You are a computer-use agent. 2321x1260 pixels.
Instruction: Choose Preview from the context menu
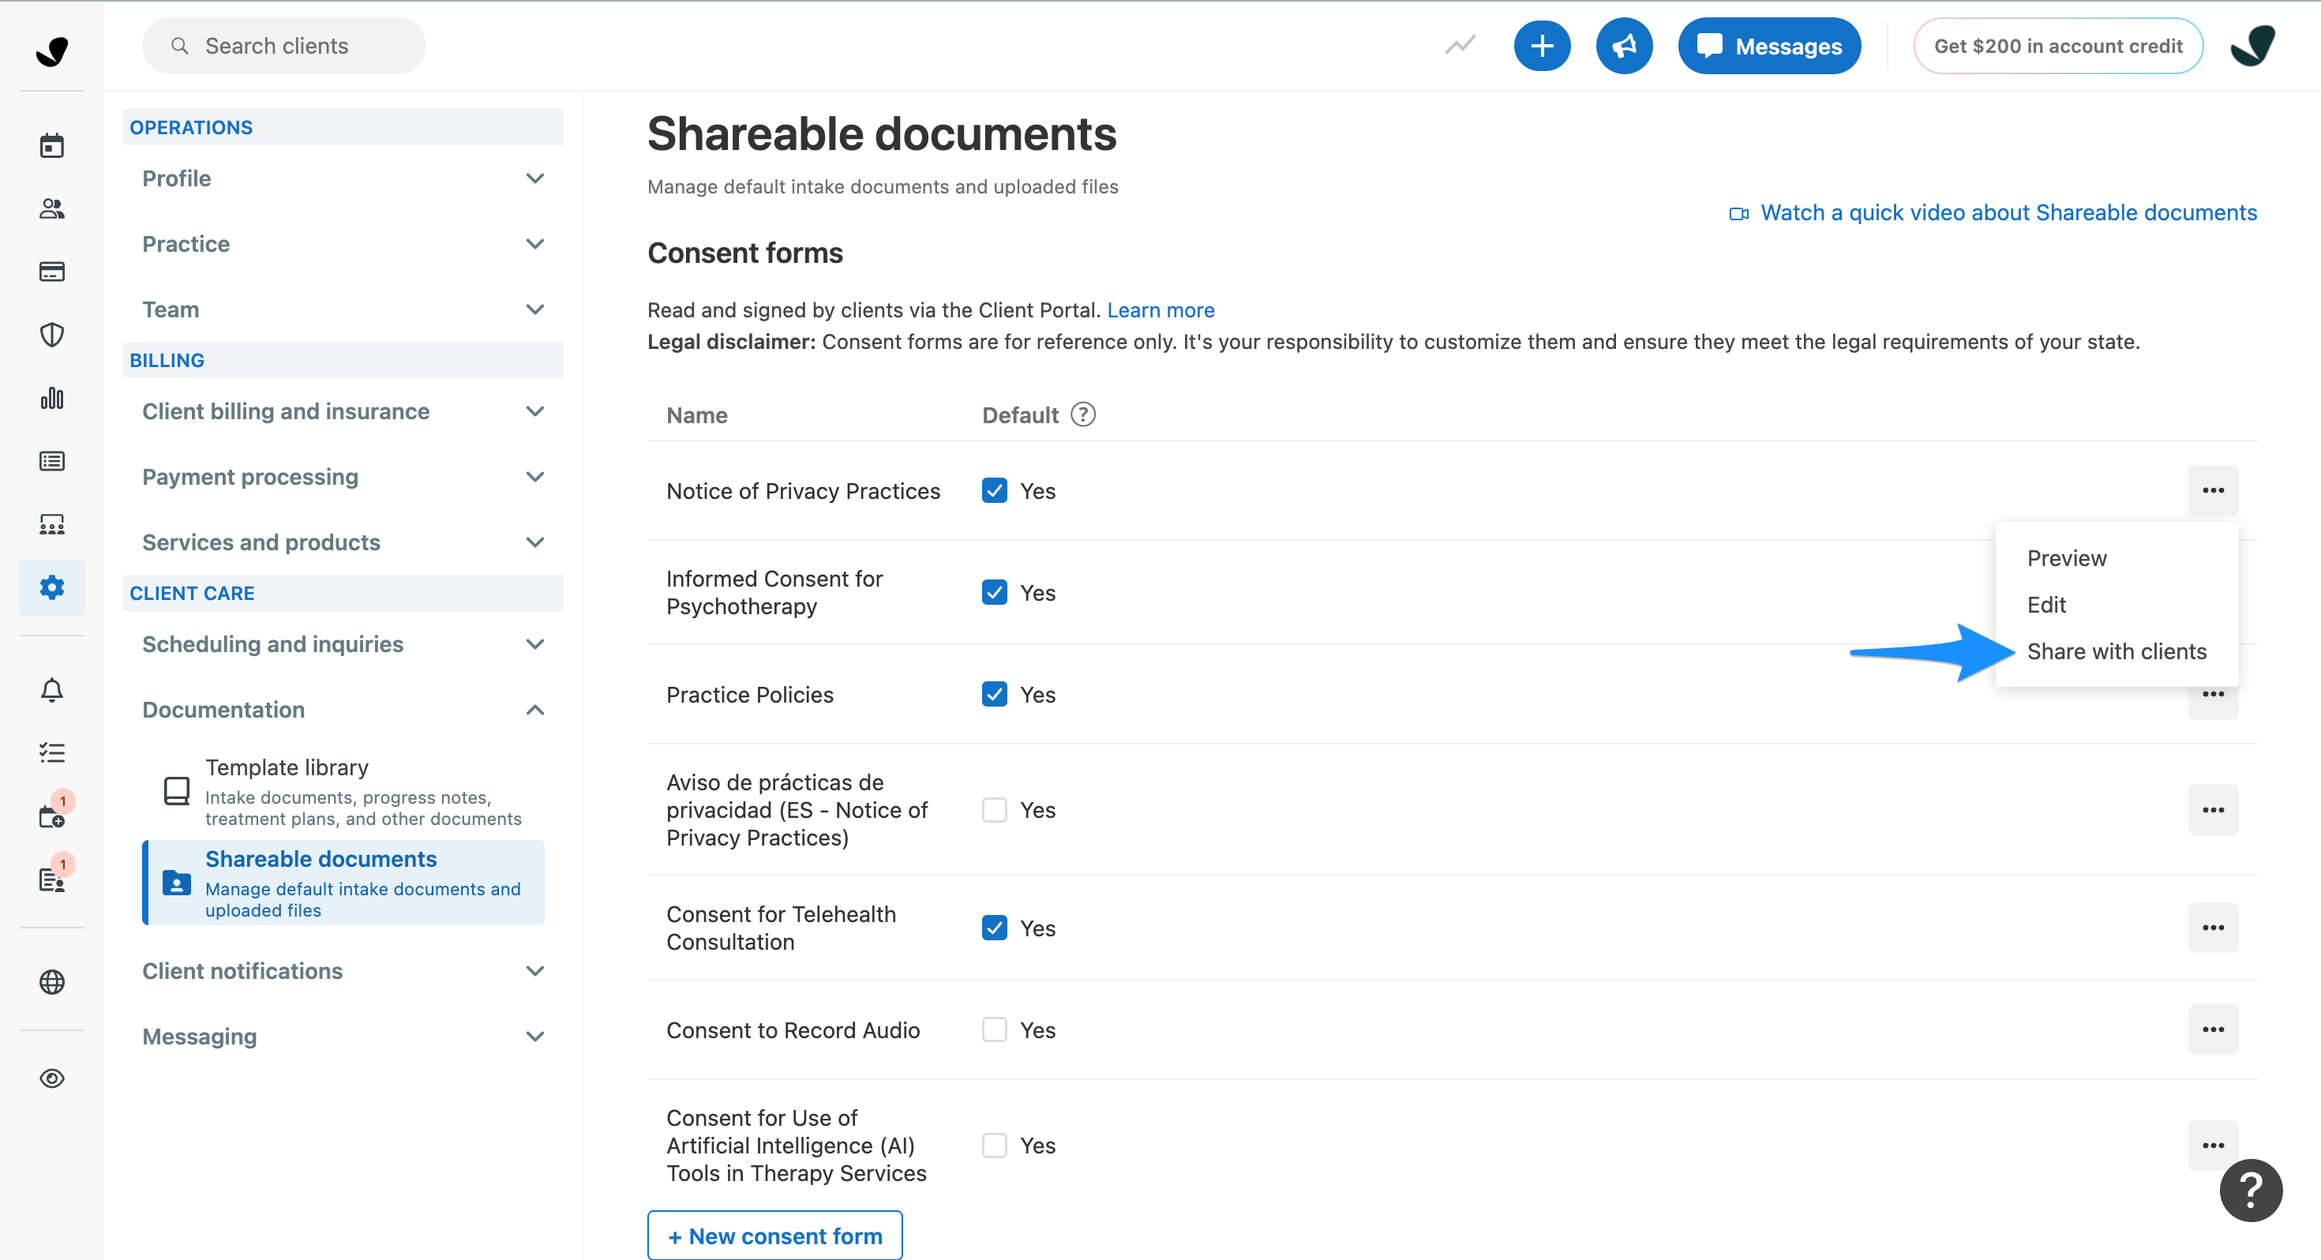tap(2066, 558)
